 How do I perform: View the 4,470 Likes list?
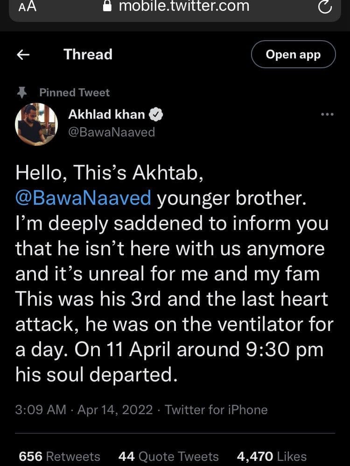click(272, 456)
